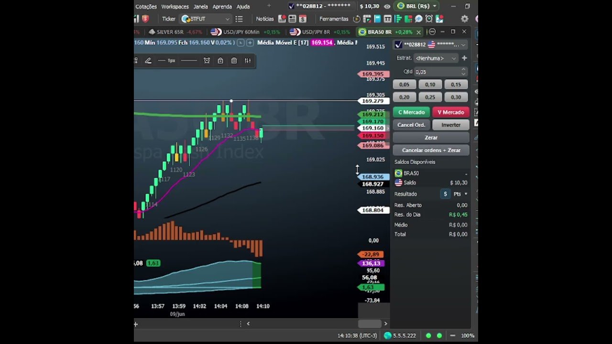The width and height of the screenshot is (612, 344).
Task: Add a new strategy with plus icon
Action: 464,58
